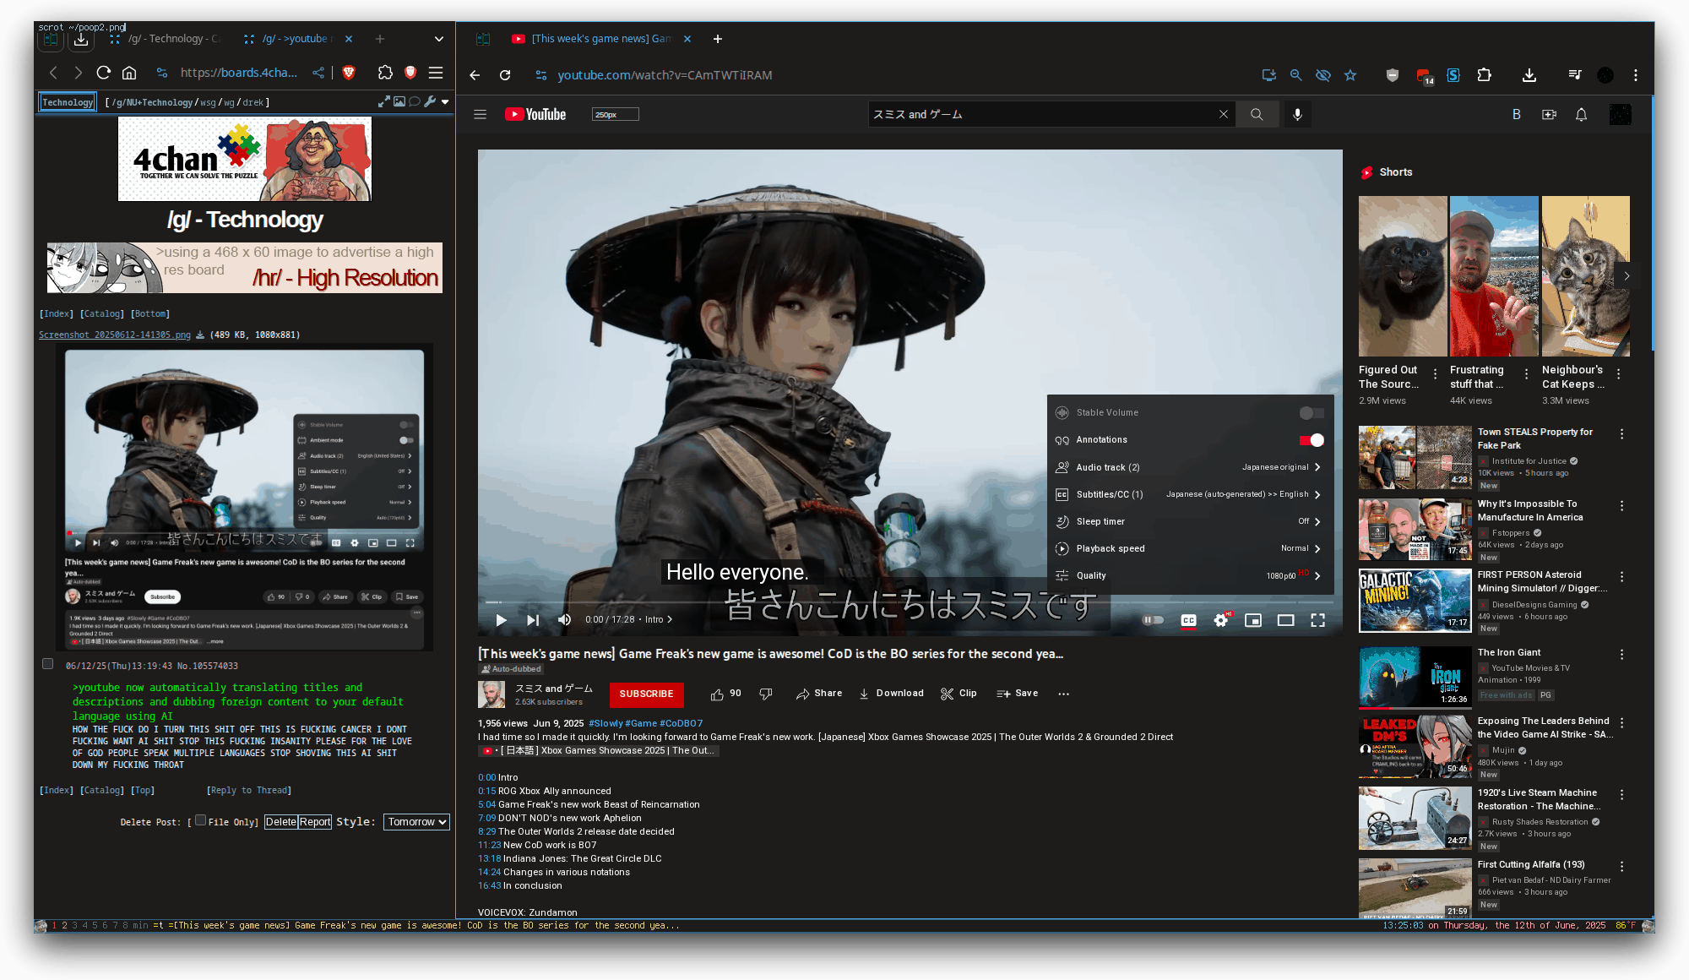Go home in the Brave window
The height and width of the screenshot is (980, 1689).
pyautogui.click(x=129, y=73)
